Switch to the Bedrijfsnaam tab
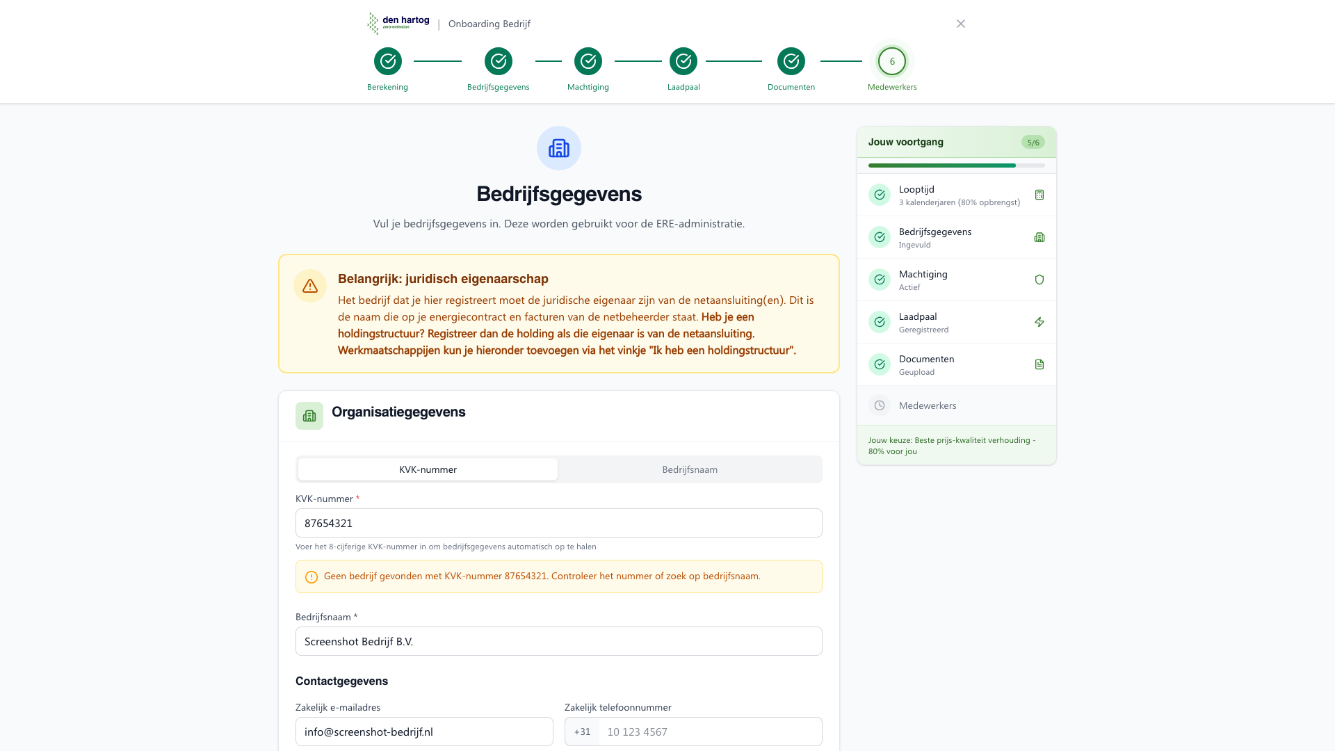 (690, 469)
